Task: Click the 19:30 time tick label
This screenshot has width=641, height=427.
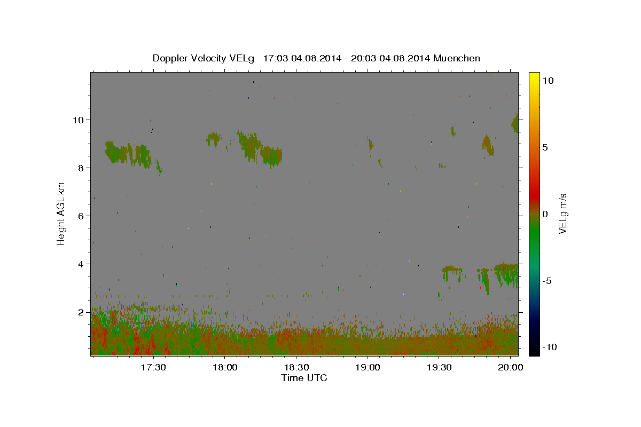Action: (x=439, y=368)
